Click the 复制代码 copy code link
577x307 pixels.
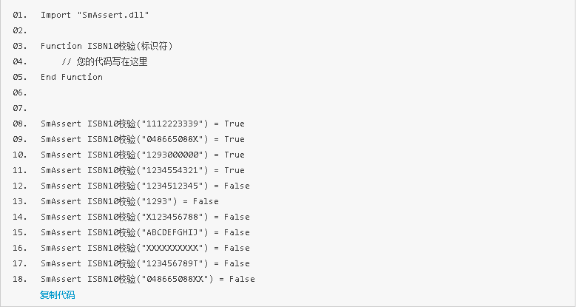58,295
